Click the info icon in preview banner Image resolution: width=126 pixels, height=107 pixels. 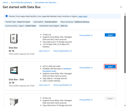(6, 16)
